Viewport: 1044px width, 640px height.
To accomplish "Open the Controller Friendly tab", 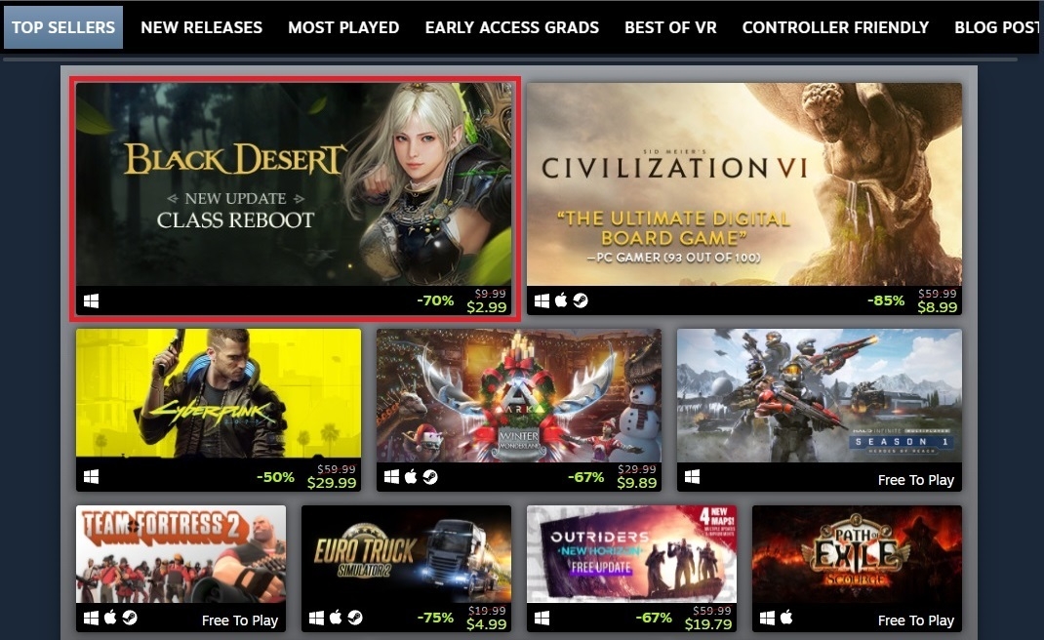I will 835,27.
